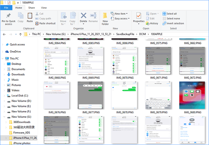209x145 pixels.
Task: Select Local Disk (C:) in sidebar
Action: click(17, 96)
